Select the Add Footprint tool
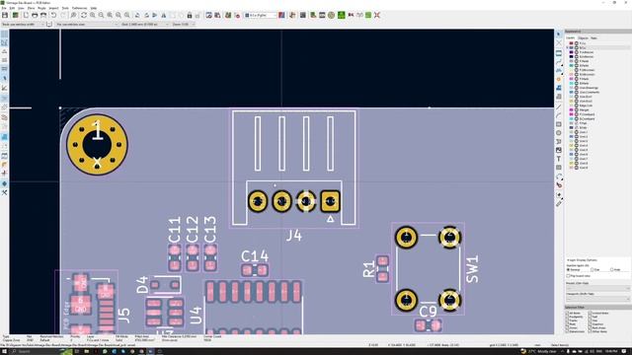This screenshot has height=355, width=632. tap(559, 52)
